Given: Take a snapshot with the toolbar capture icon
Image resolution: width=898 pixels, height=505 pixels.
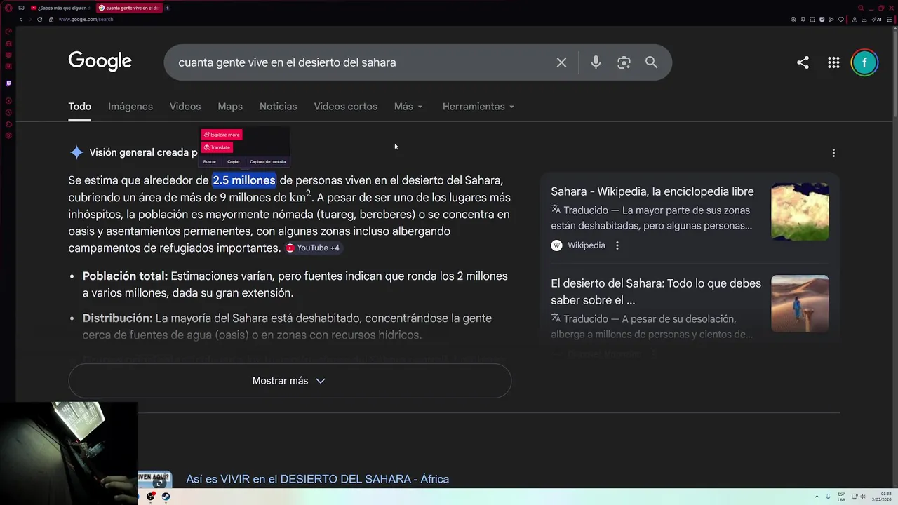Looking at the screenshot, I should pos(812,20).
